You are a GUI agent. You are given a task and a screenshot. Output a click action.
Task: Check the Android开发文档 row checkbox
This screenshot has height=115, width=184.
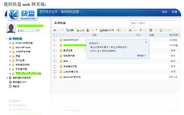pos(55,77)
